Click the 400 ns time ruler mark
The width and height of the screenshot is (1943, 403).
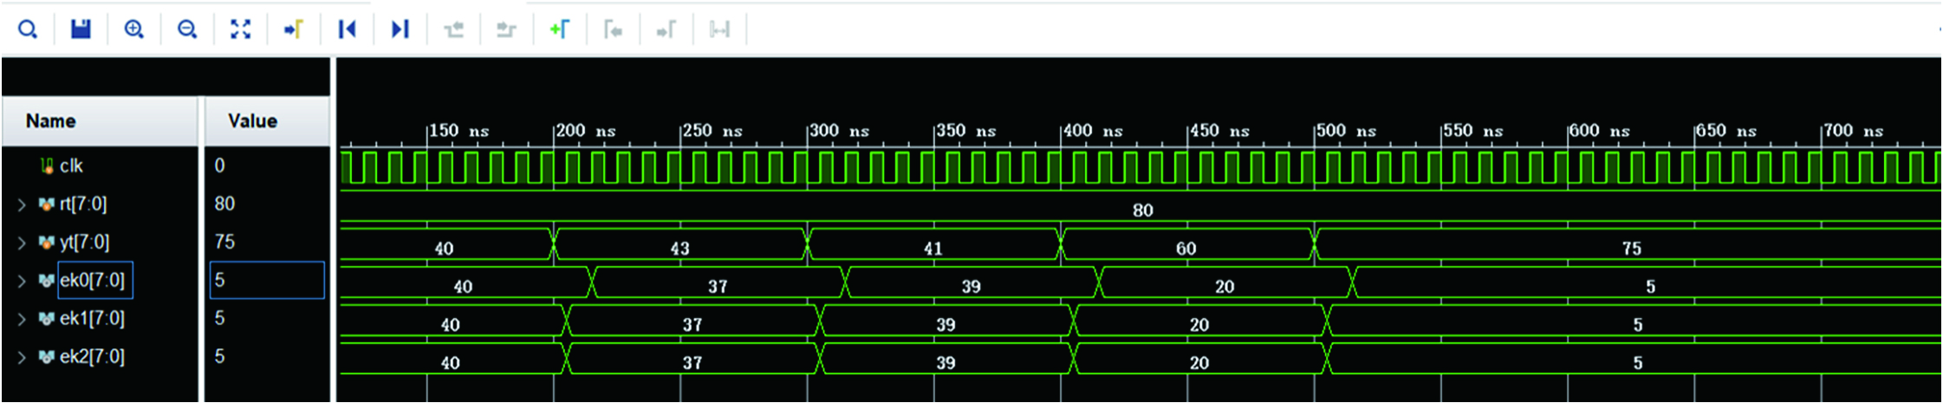pyautogui.click(x=1092, y=131)
